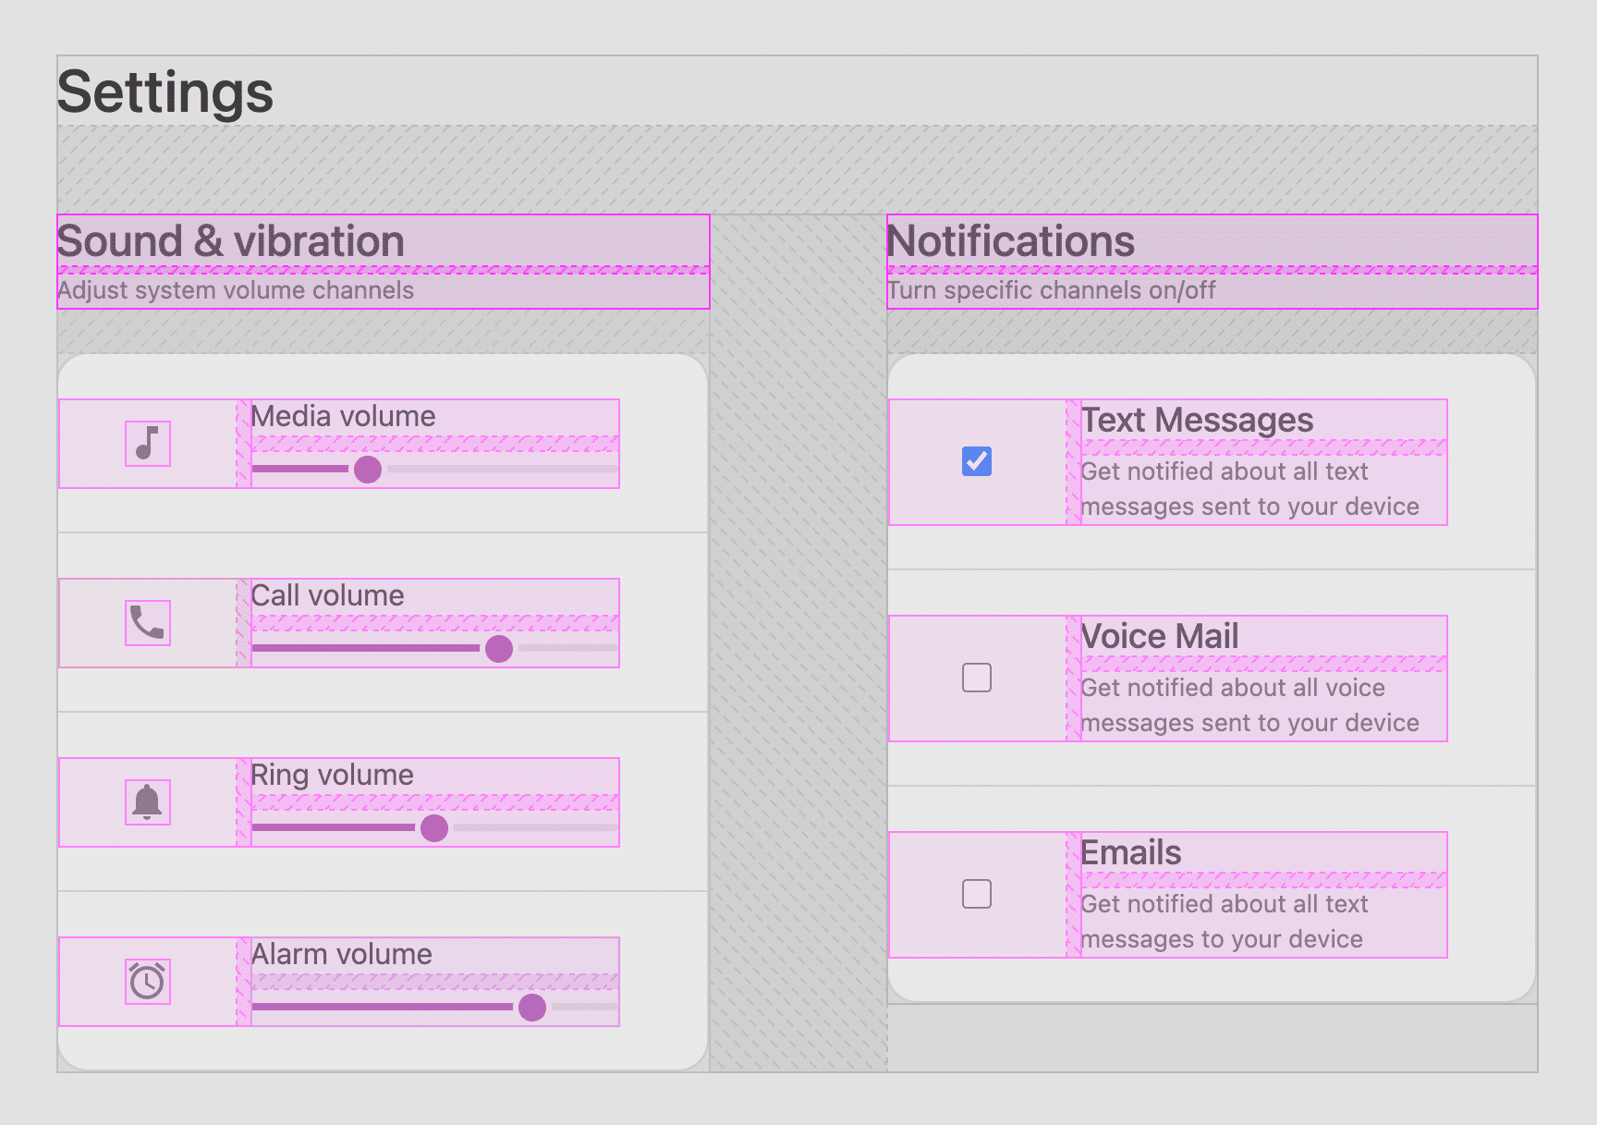Open the Settings title heading

165,91
